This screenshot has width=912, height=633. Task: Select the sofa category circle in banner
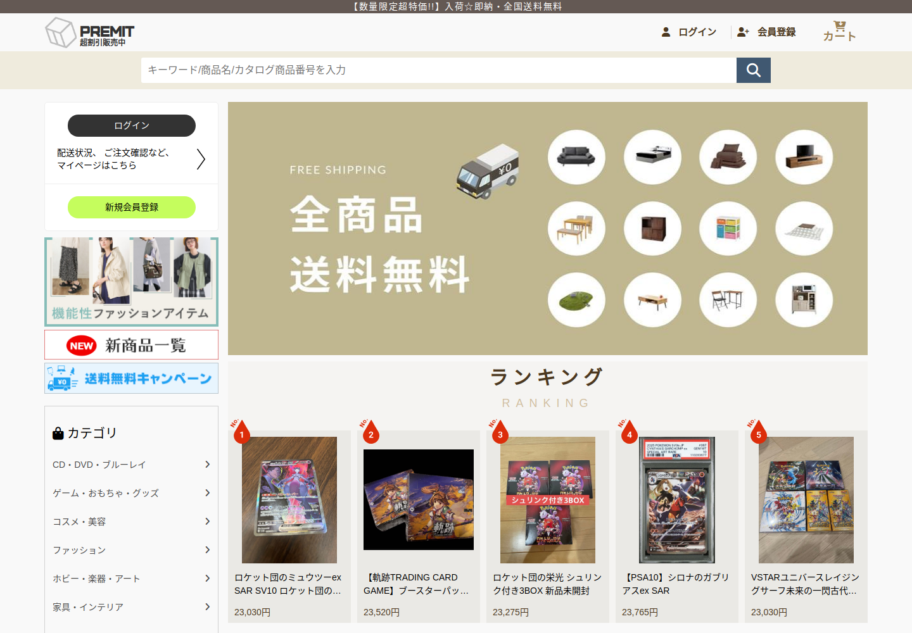(576, 157)
